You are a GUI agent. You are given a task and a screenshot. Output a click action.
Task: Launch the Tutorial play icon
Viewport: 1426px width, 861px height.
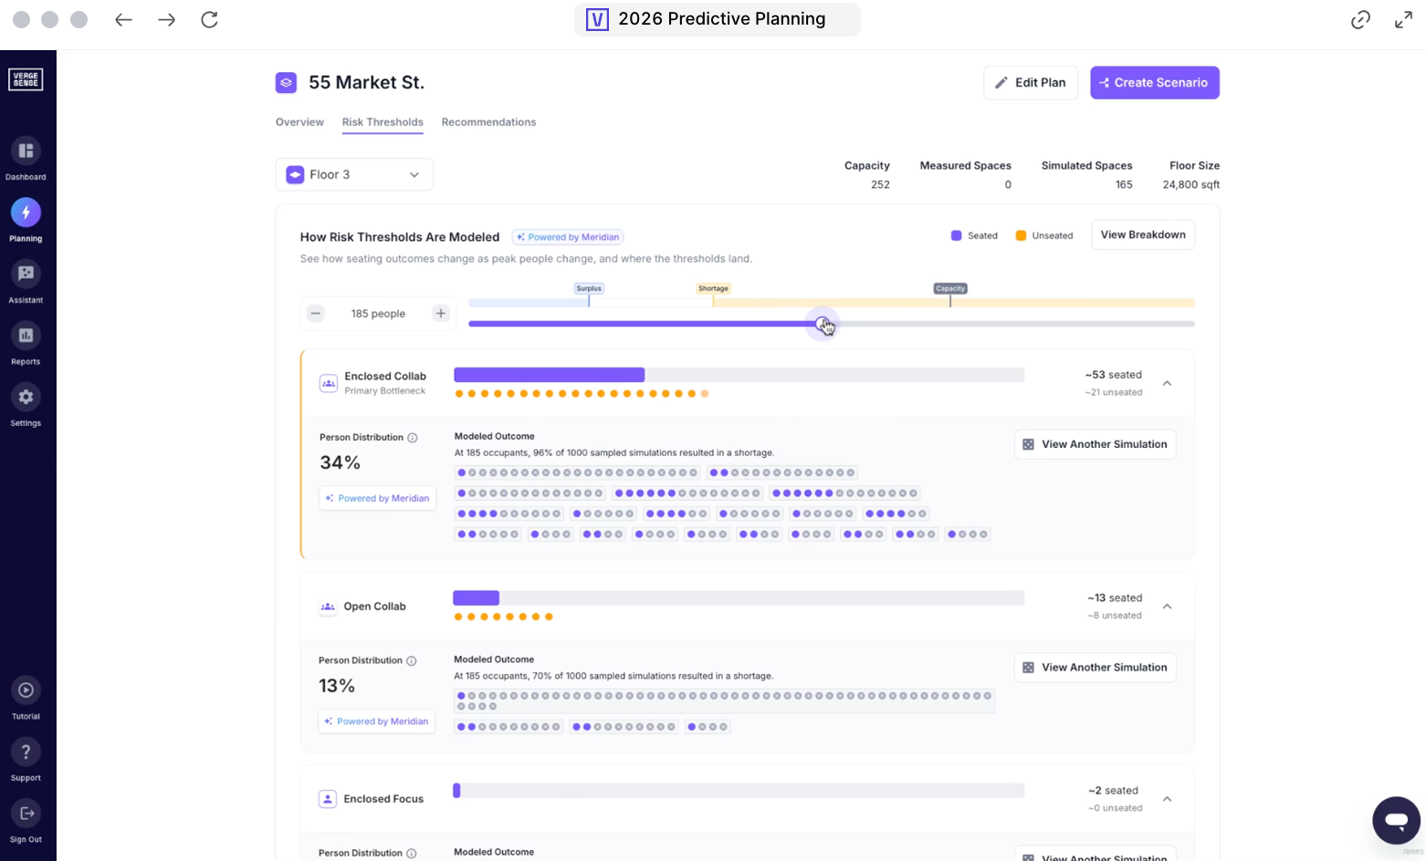point(26,690)
